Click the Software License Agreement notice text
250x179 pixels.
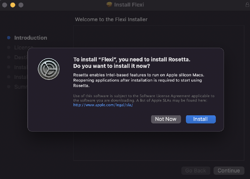(x=144, y=98)
